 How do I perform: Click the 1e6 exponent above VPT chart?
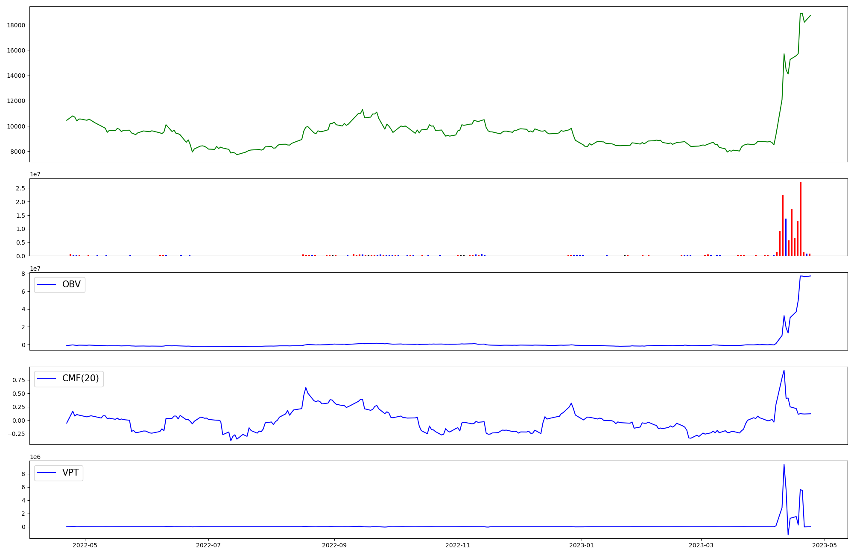(35, 457)
